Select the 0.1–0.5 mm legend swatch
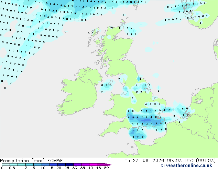This screenshot has height=169, width=218. [x=6, y=165]
